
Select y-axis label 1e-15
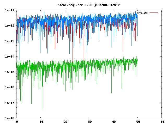click(x=10, y=72)
